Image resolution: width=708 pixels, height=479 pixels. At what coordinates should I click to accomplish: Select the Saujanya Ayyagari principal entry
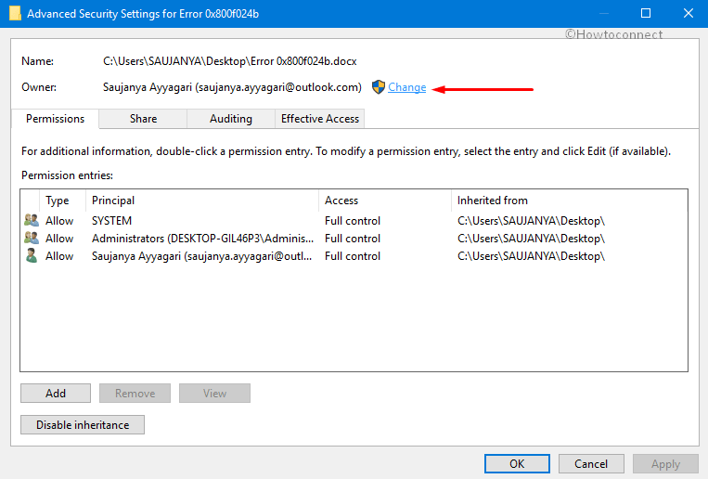pyautogui.click(x=202, y=256)
